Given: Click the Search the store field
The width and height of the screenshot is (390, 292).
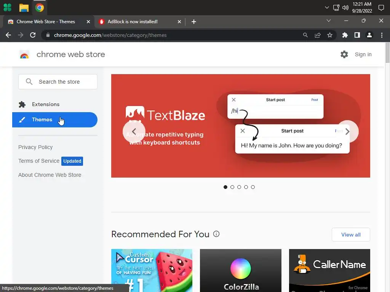Looking at the screenshot, I should (58, 82).
